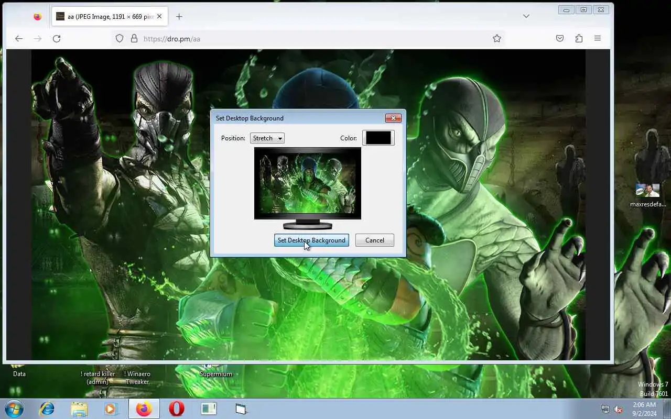Select the maxresdefa... desktop icon
671x419 pixels.
pos(648,195)
